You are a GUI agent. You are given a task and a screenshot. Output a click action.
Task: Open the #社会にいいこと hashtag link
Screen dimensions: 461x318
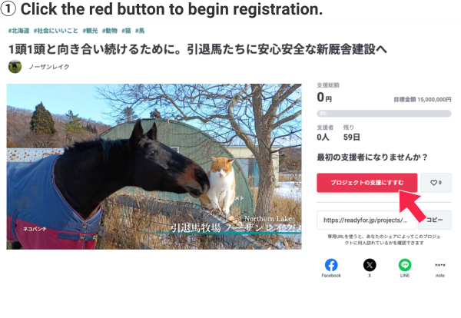click(56, 31)
